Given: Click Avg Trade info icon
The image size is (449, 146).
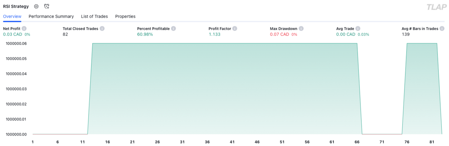Looking at the screenshot, I should coord(358,29).
